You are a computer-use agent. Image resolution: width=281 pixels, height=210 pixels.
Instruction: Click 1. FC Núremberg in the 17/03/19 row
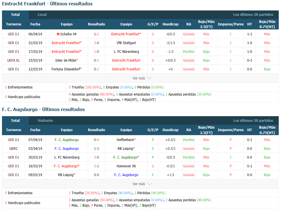pyautogui.click(x=126, y=52)
